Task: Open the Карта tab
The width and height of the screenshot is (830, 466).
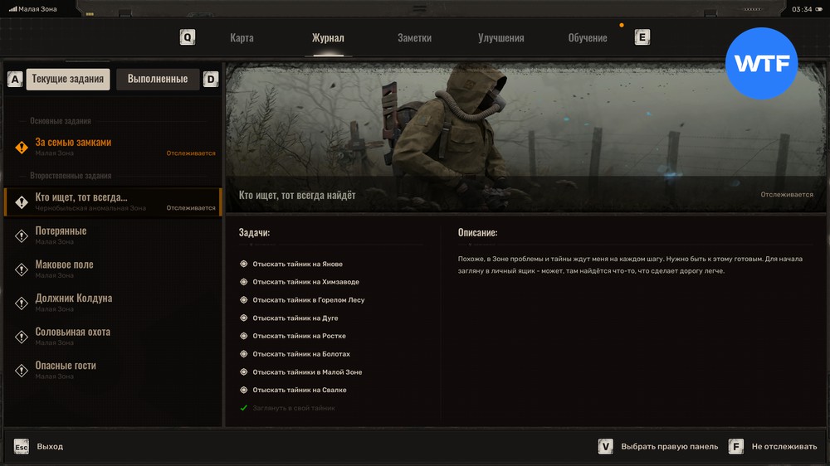Action: click(x=242, y=38)
